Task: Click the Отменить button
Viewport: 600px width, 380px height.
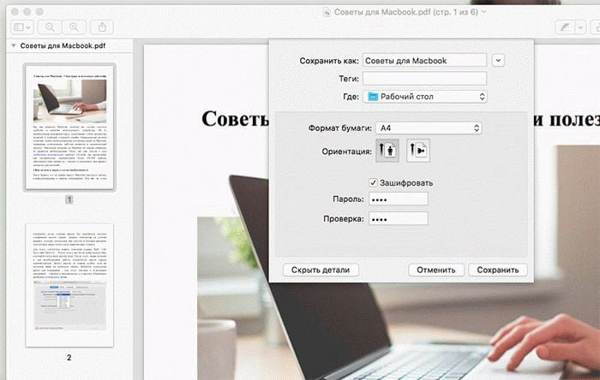Action: coord(435,270)
